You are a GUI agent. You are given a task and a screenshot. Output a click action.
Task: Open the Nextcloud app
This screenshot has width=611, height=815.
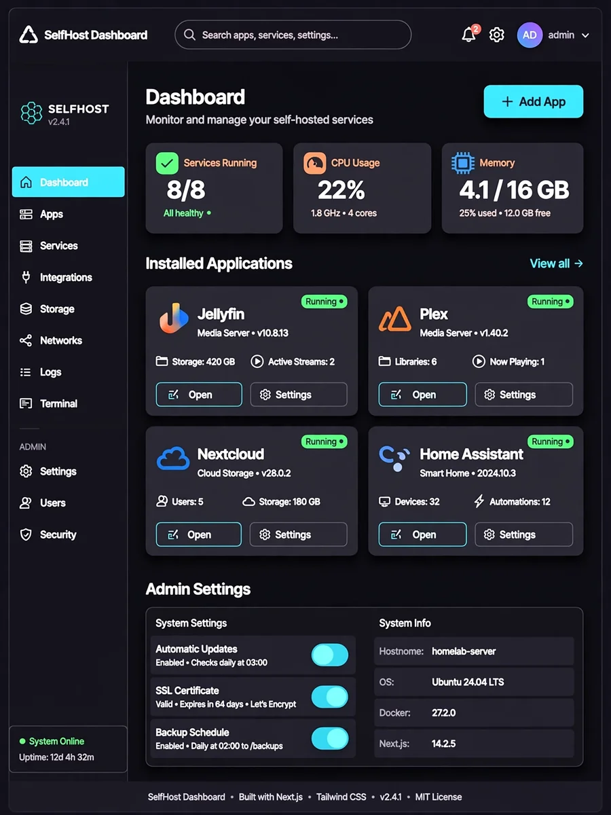pos(199,535)
